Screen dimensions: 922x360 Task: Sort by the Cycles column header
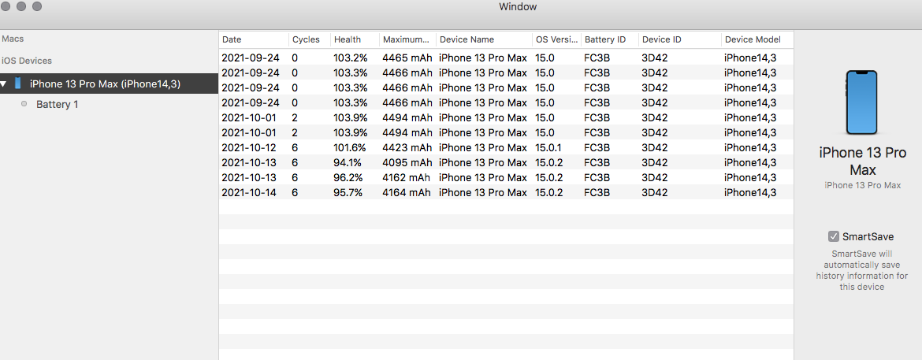click(x=306, y=39)
